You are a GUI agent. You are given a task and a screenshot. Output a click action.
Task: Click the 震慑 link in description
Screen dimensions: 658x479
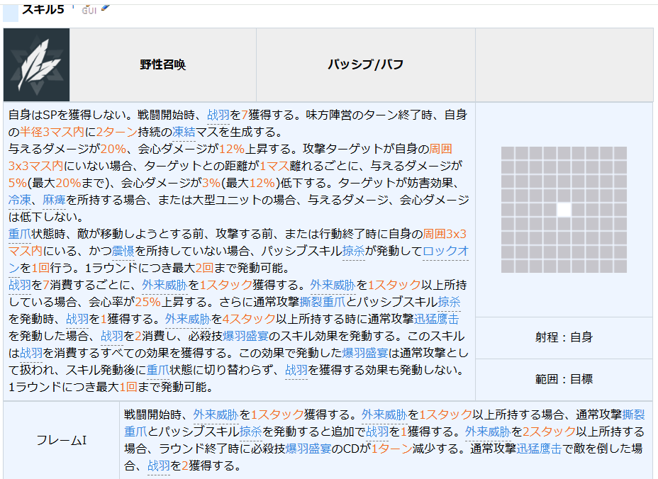pyautogui.click(x=123, y=251)
